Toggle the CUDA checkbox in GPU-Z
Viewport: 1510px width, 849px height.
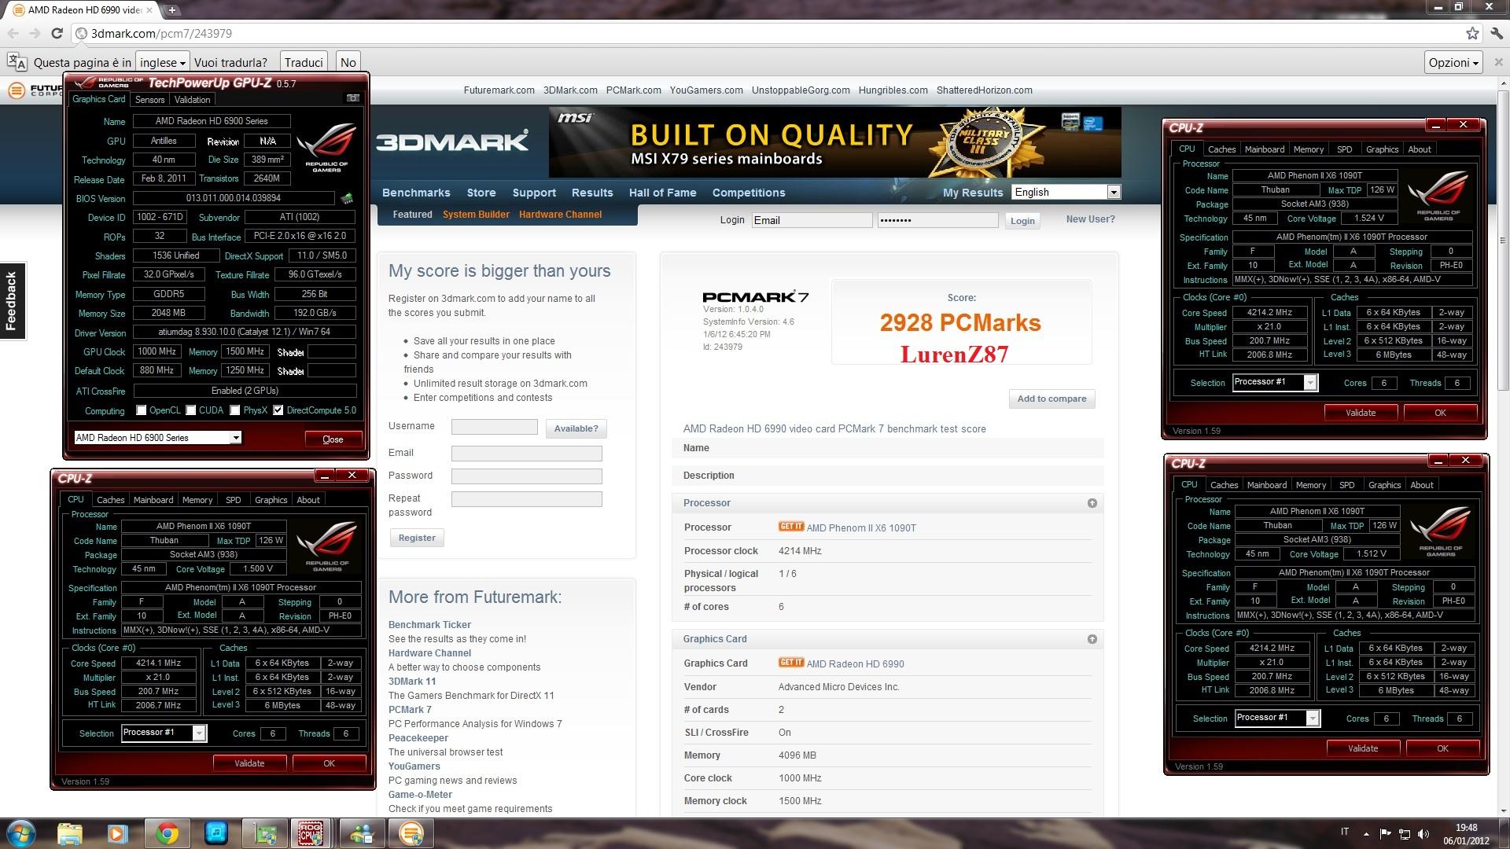coord(190,410)
